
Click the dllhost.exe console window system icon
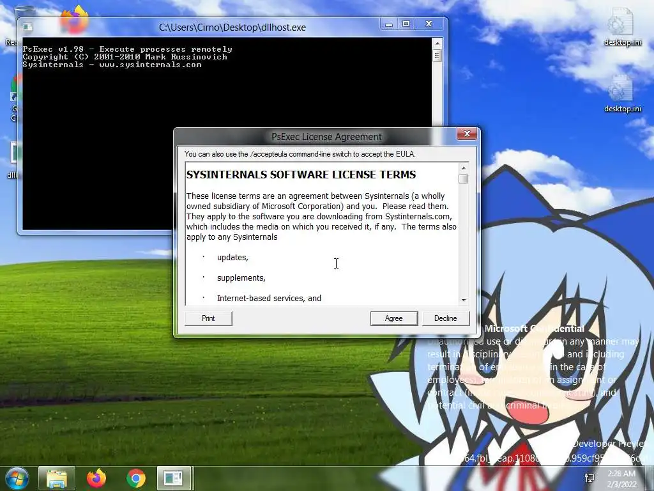(27, 27)
